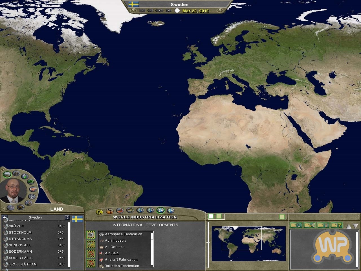Toggle the first white map filter square
The height and width of the screenshot is (271, 361).
point(211,217)
